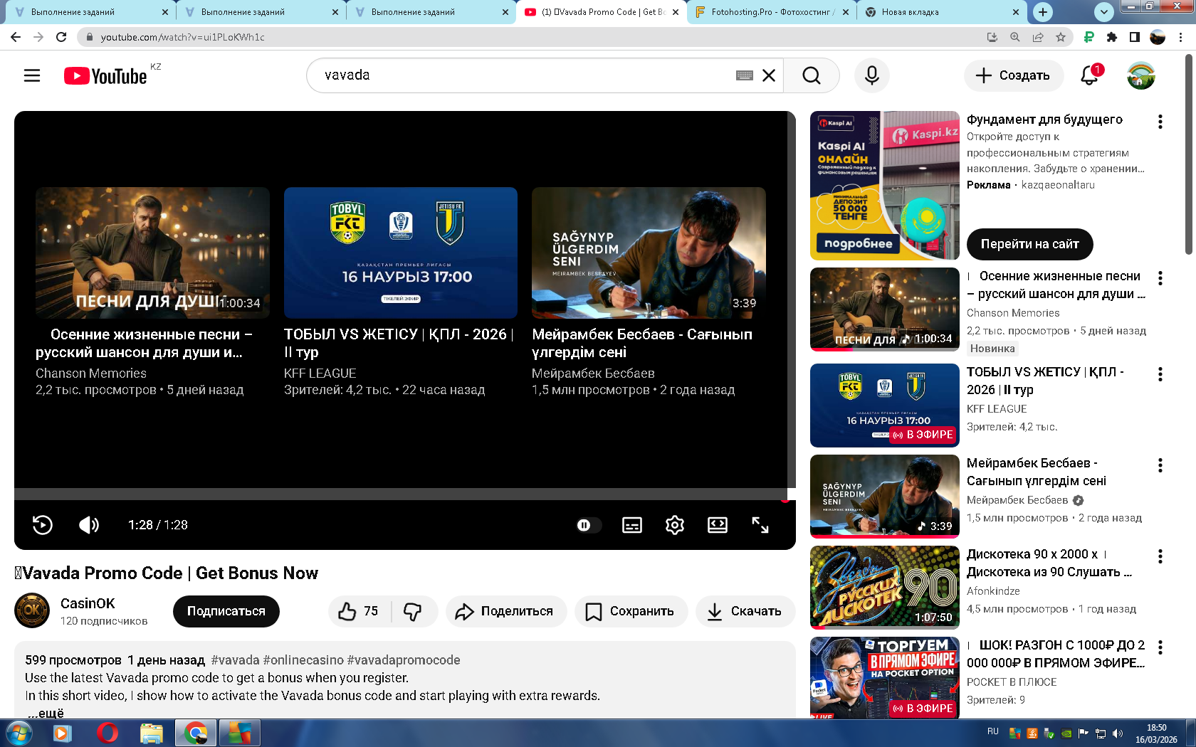This screenshot has width=1196, height=747.
Task: Click the Перейти на сайт ad button
Action: point(1029,244)
